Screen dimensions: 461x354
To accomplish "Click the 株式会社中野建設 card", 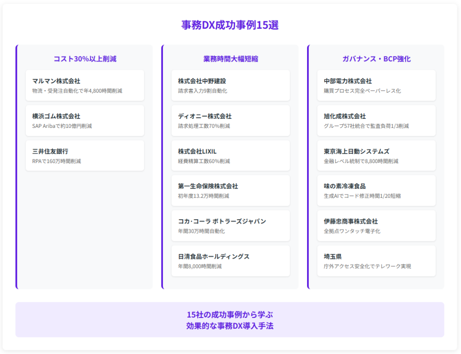I will tap(230, 86).
